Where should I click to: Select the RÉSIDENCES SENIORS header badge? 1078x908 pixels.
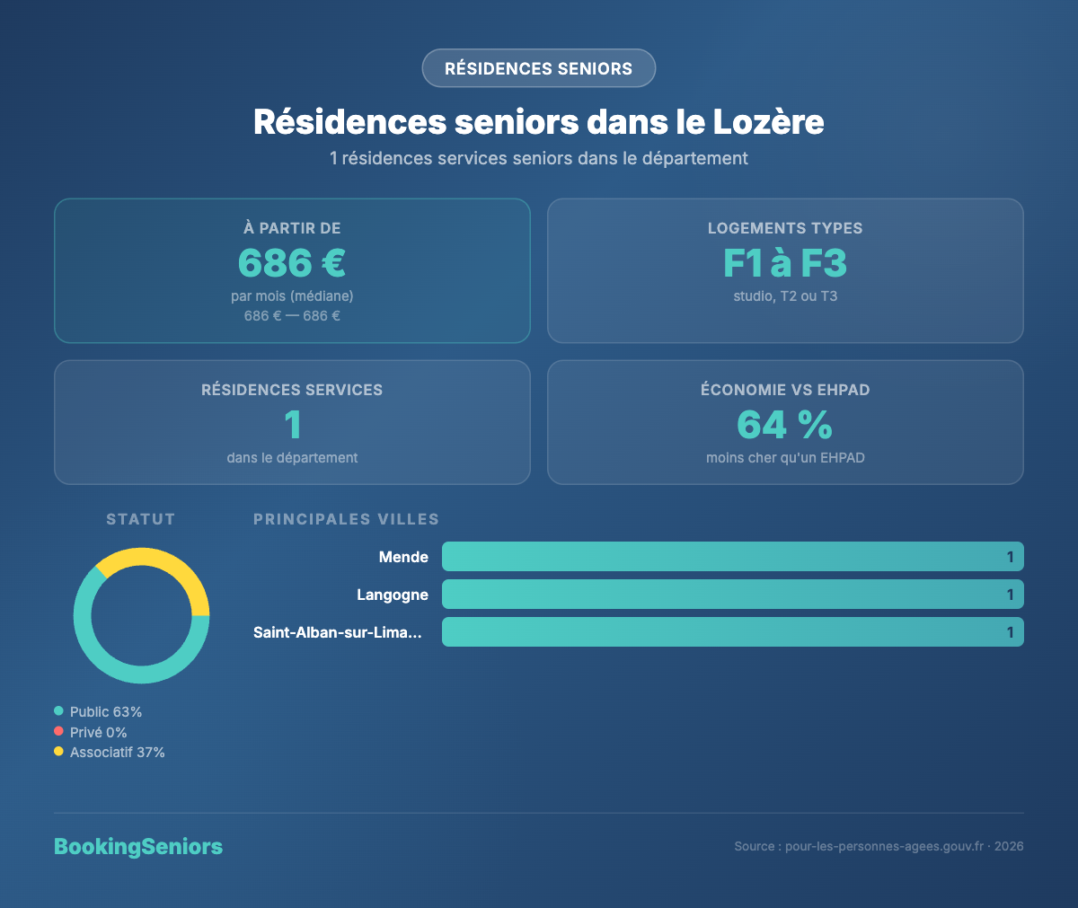click(538, 67)
